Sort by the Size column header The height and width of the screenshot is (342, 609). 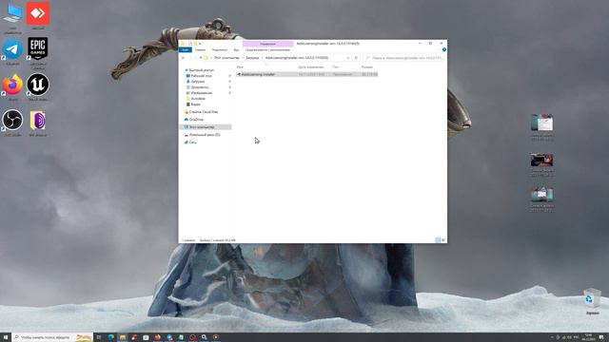[x=367, y=67]
